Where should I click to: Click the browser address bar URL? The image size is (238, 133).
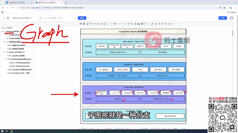[x=52, y=8]
